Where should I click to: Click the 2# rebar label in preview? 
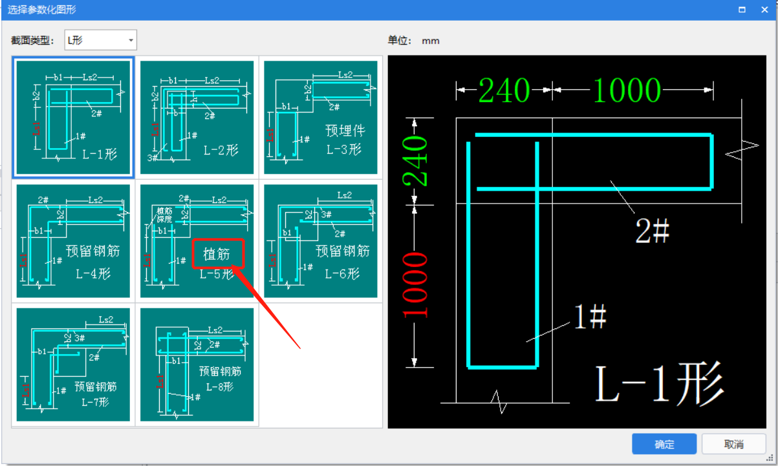point(652,231)
